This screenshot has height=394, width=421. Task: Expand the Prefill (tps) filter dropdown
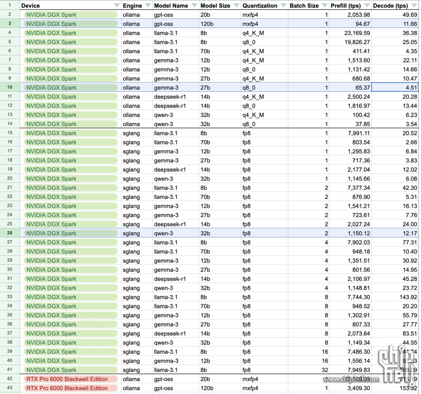point(367,6)
